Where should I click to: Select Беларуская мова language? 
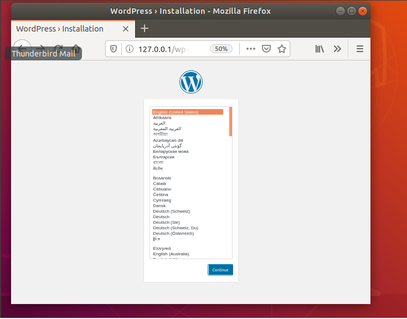[x=188, y=151]
